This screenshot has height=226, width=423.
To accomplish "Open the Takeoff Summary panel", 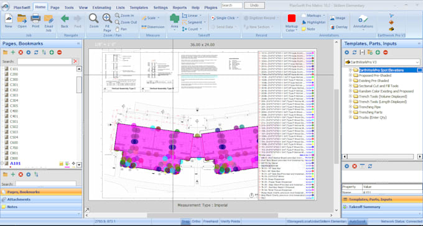I will (382, 207).
